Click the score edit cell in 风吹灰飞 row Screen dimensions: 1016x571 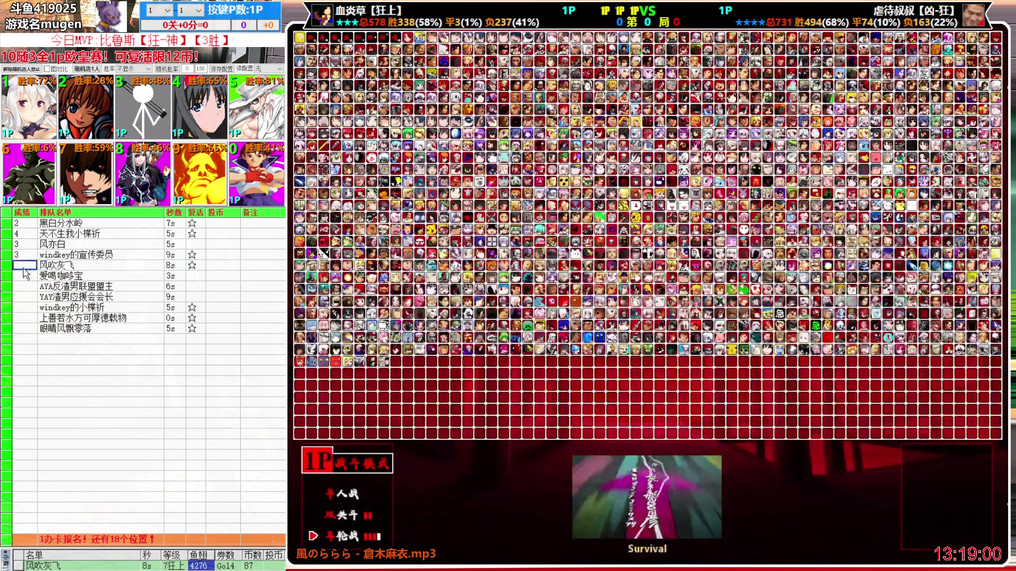(25, 265)
